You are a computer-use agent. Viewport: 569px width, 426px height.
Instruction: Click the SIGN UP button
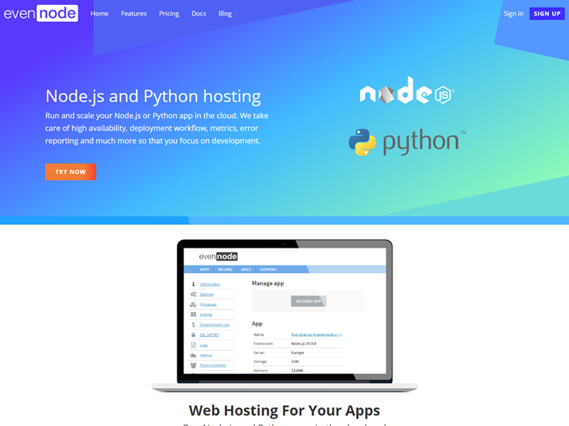[x=547, y=13]
